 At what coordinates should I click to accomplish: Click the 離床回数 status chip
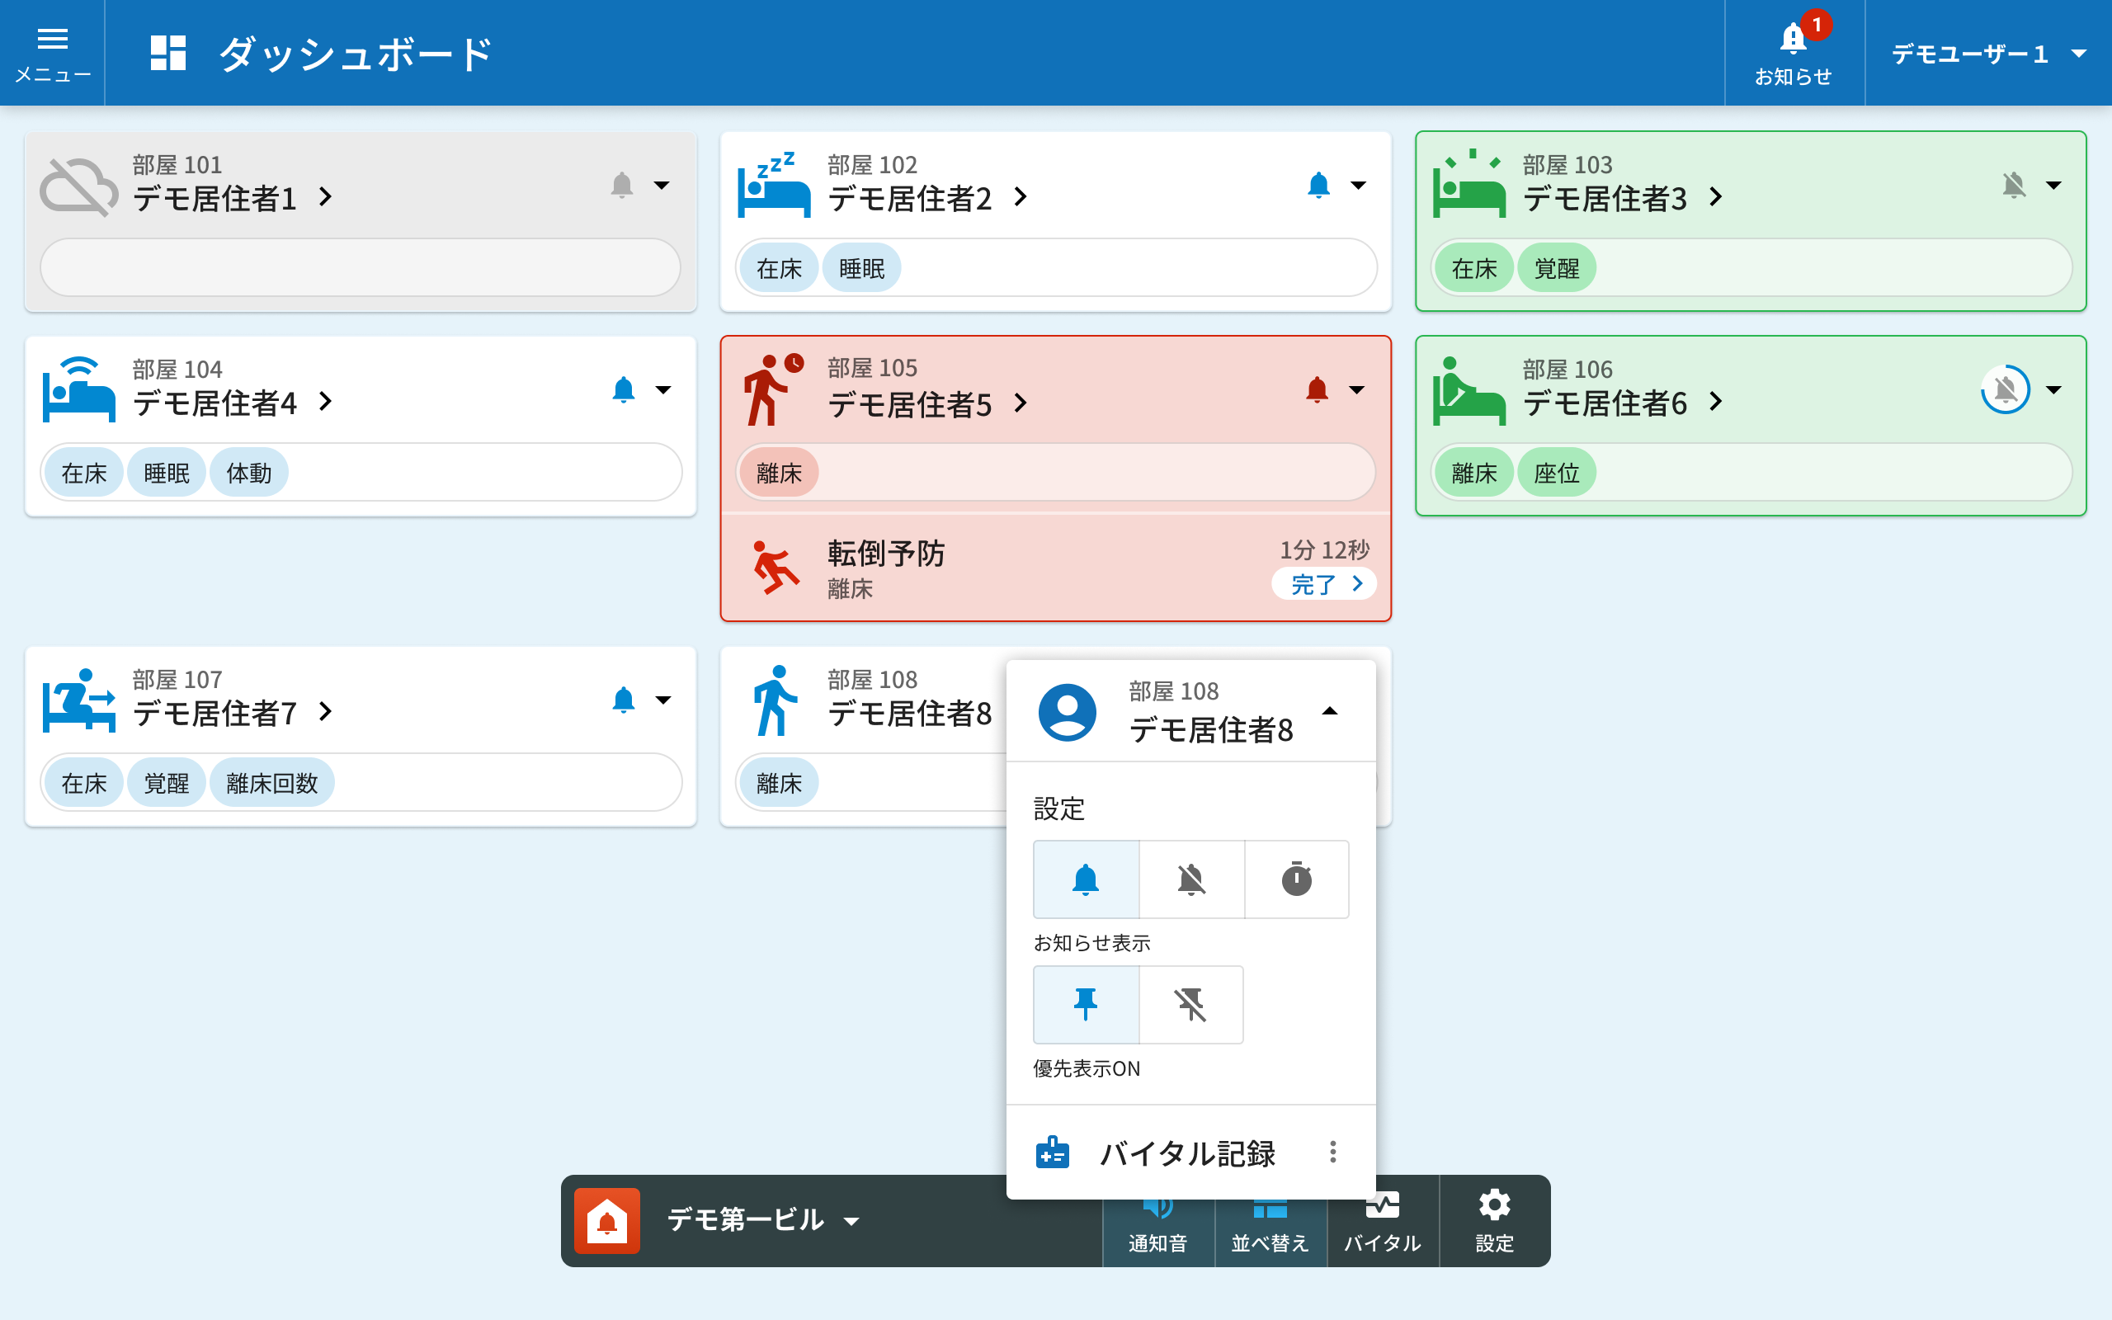pyautogui.click(x=271, y=783)
